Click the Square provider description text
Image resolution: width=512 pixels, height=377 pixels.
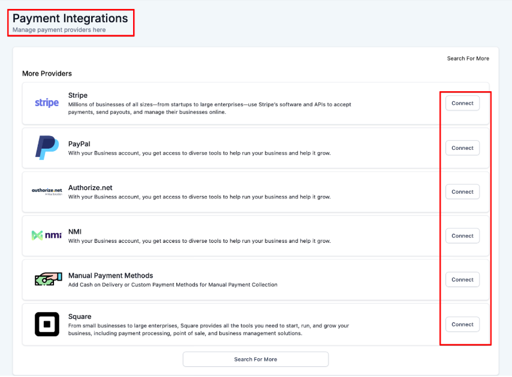[208, 330]
